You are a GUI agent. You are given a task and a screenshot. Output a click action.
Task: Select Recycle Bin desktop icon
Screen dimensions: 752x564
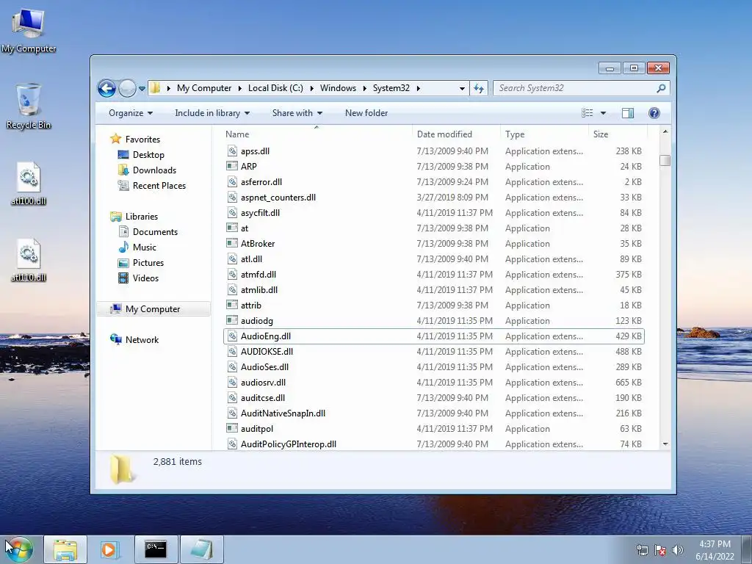tap(29, 106)
